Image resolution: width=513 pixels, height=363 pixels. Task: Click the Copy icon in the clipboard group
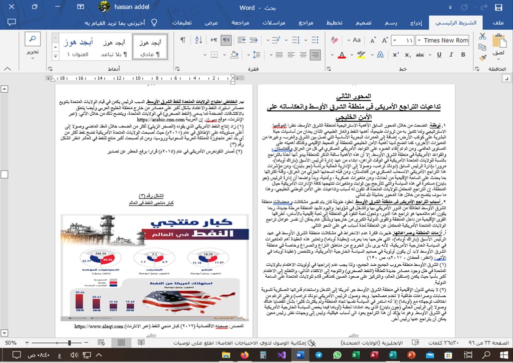pyautogui.click(x=482, y=48)
